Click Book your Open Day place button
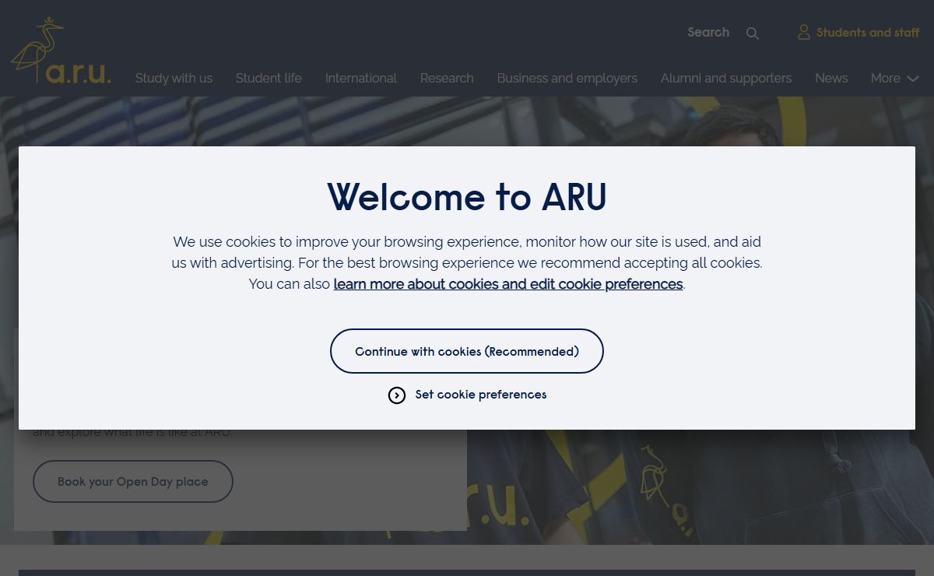934x576 pixels. [133, 481]
